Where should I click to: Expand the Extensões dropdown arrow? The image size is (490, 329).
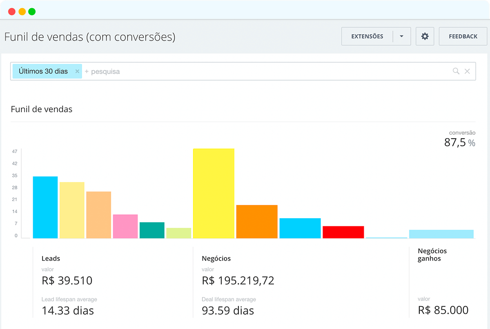pos(401,36)
